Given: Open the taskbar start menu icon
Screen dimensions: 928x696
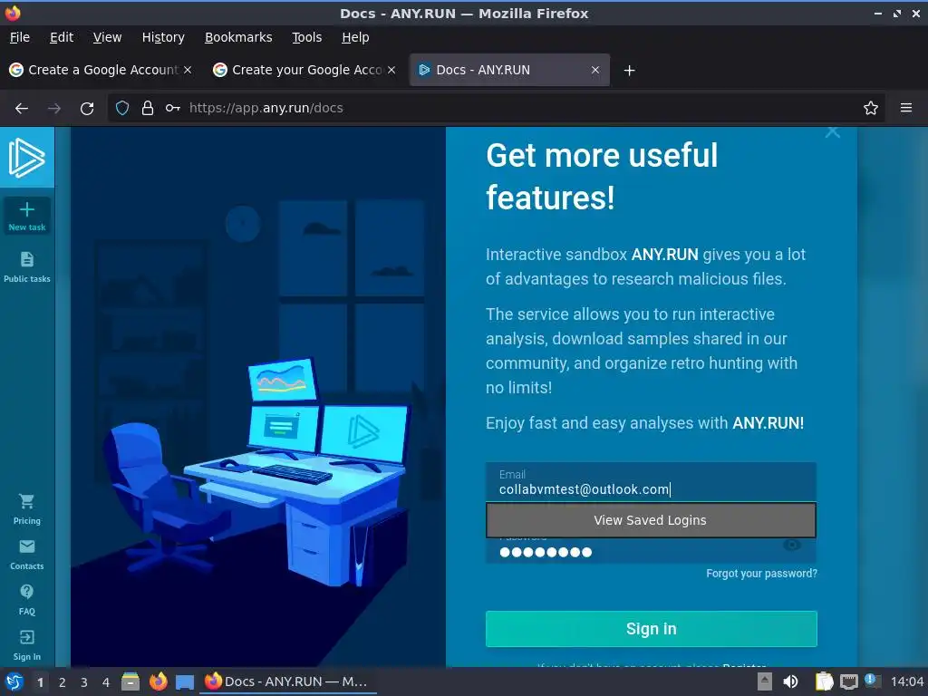Looking at the screenshot, I should point(14,681).
